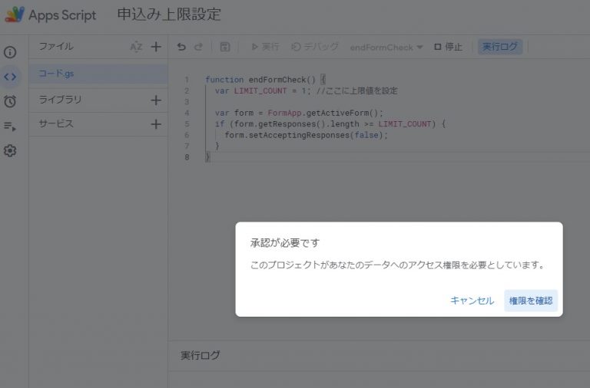Open the triggers alarm clock icon
This screenshot has height=388, width=590.
click(10, 101)
